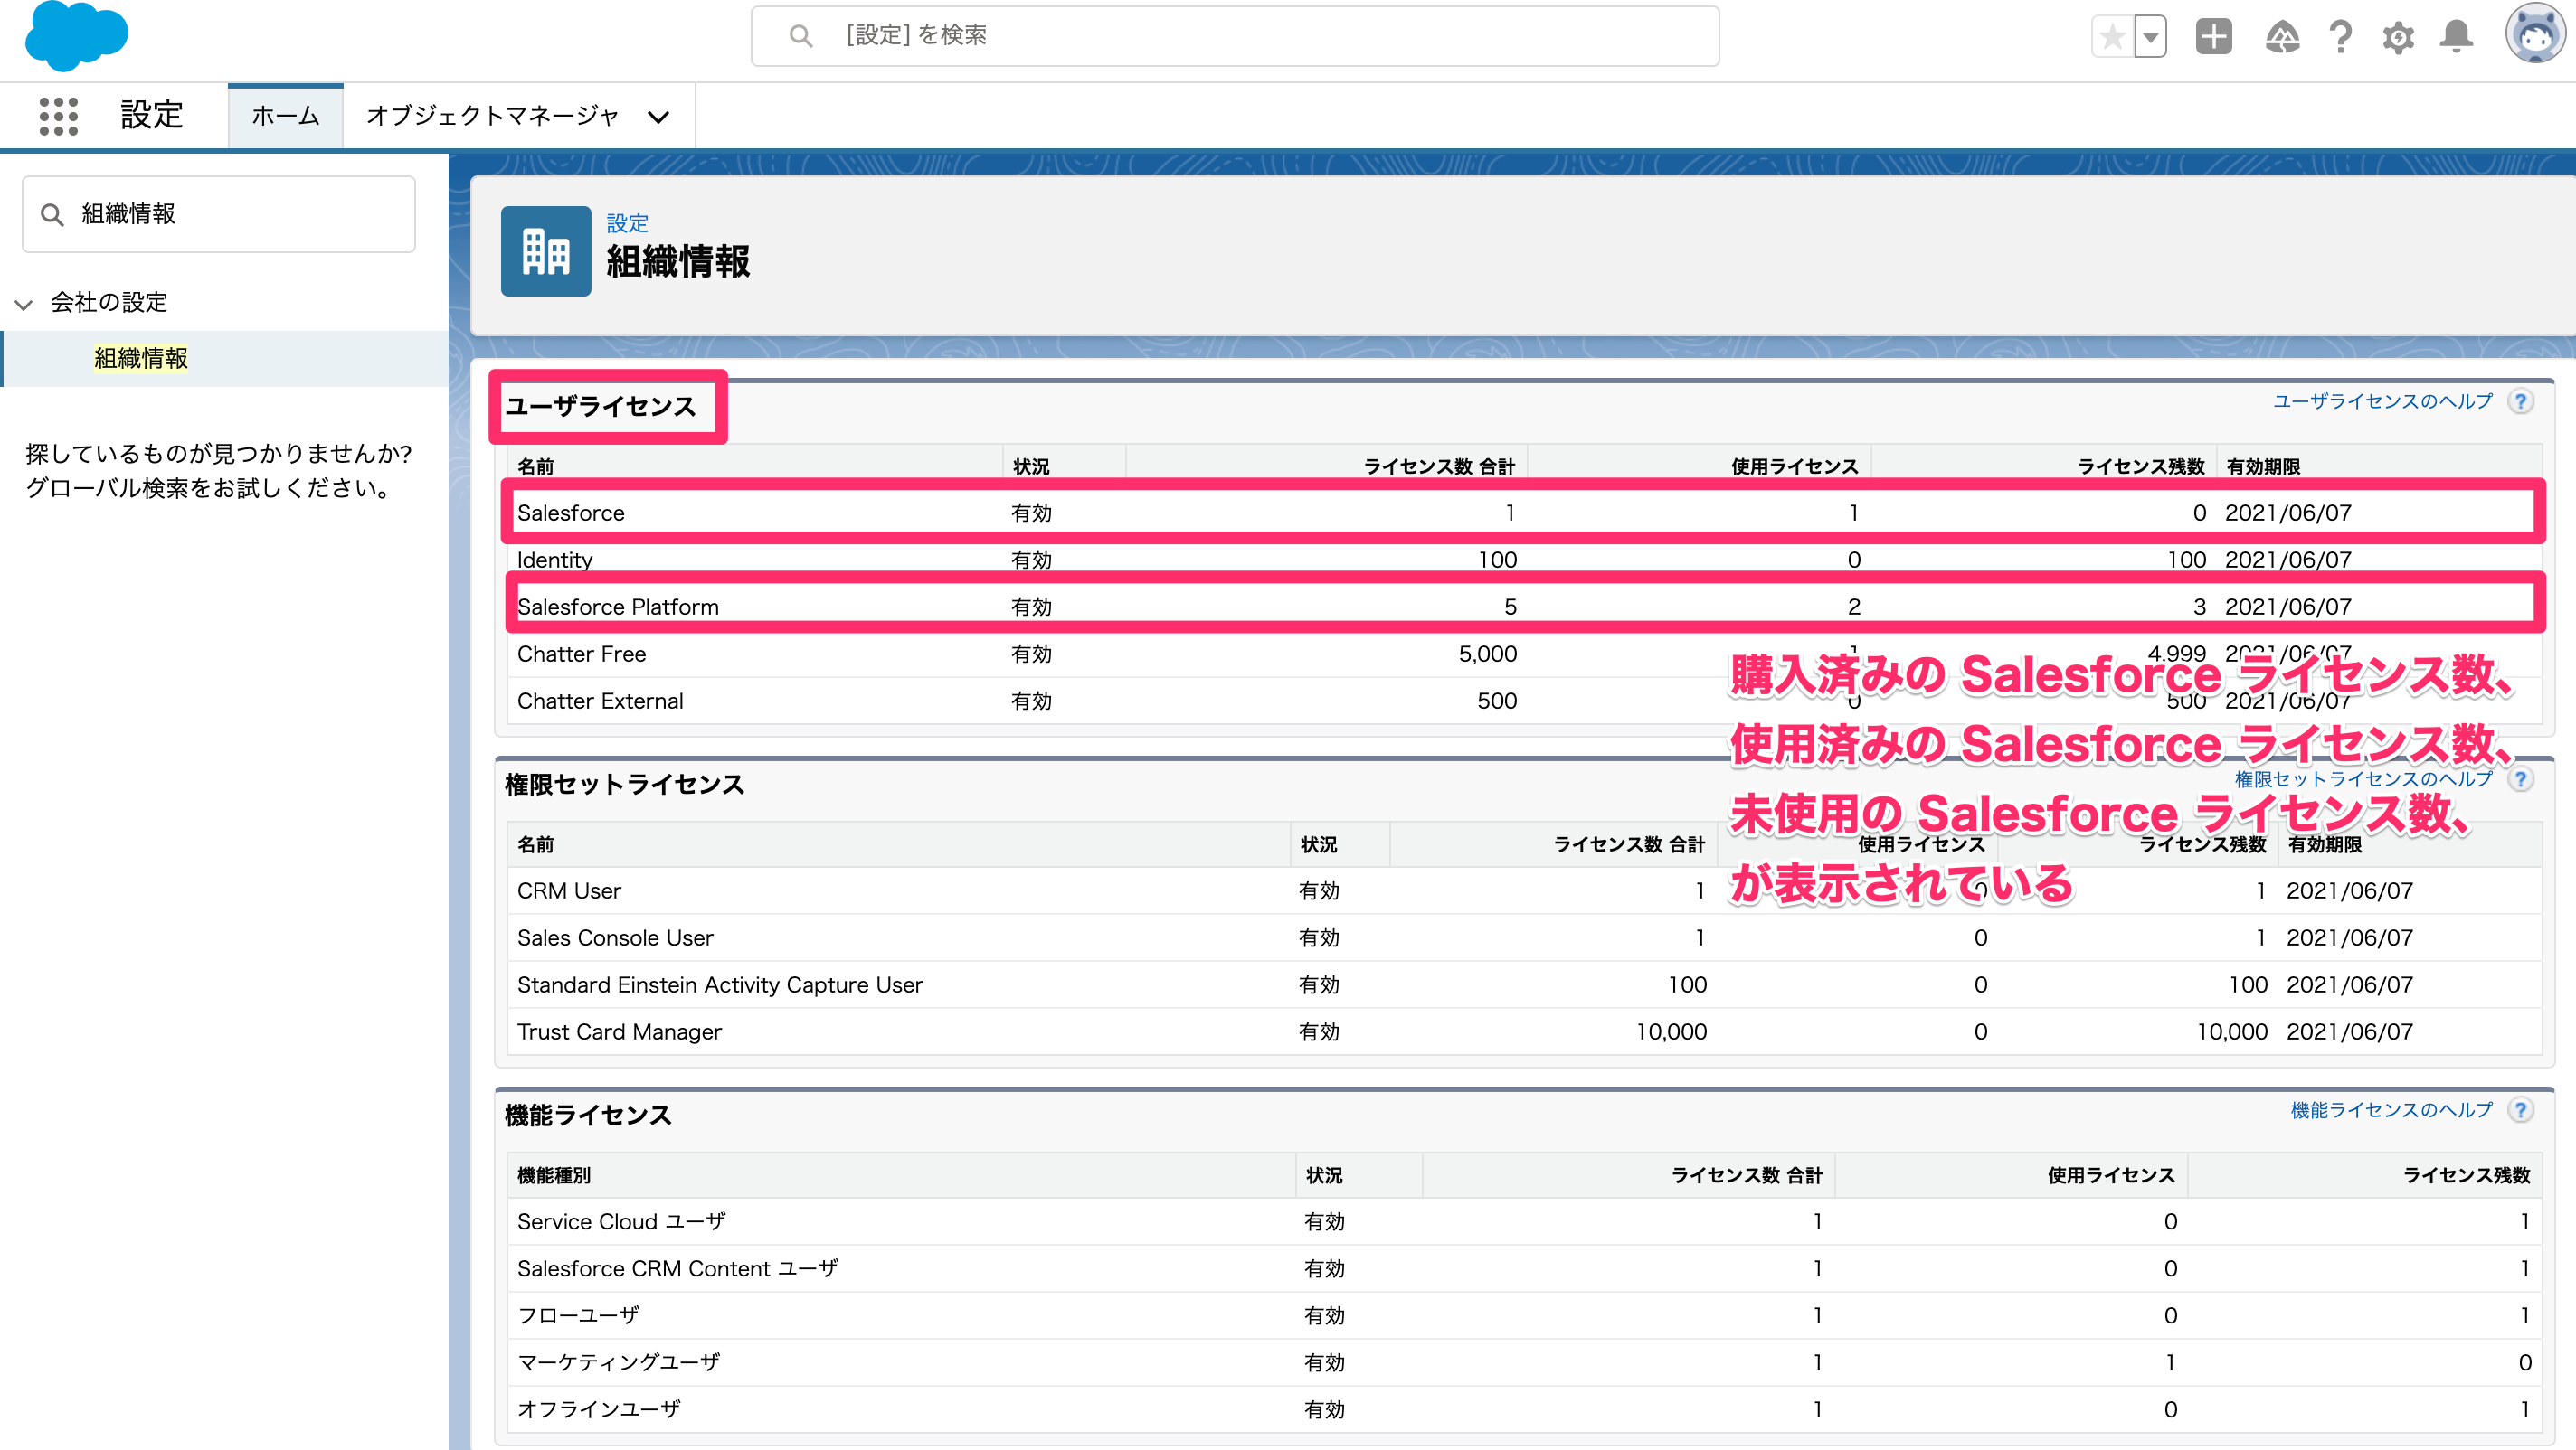Open the user avatar profile menu

pyautogui.click(x=2534, y=35)
